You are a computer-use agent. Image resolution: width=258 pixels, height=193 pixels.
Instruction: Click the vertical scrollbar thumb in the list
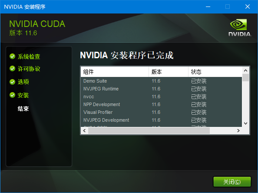(x=245, y=77)
